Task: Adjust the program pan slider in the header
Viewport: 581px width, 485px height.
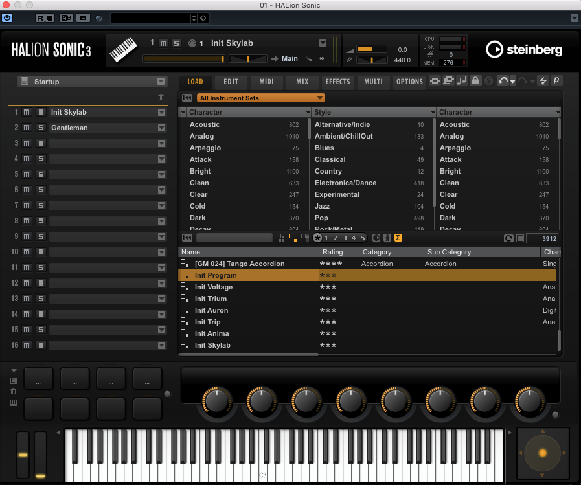Action: [248, 58]
